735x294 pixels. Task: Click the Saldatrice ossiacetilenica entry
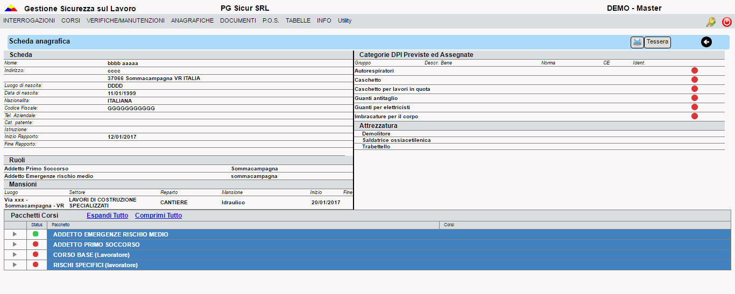[396, 140]
